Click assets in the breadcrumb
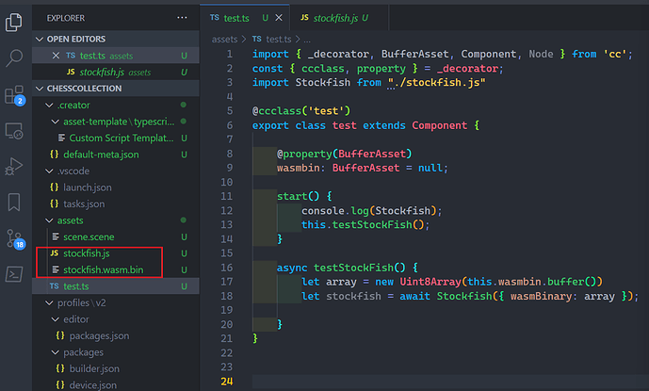The image size is (649, 391). point(224,40)
